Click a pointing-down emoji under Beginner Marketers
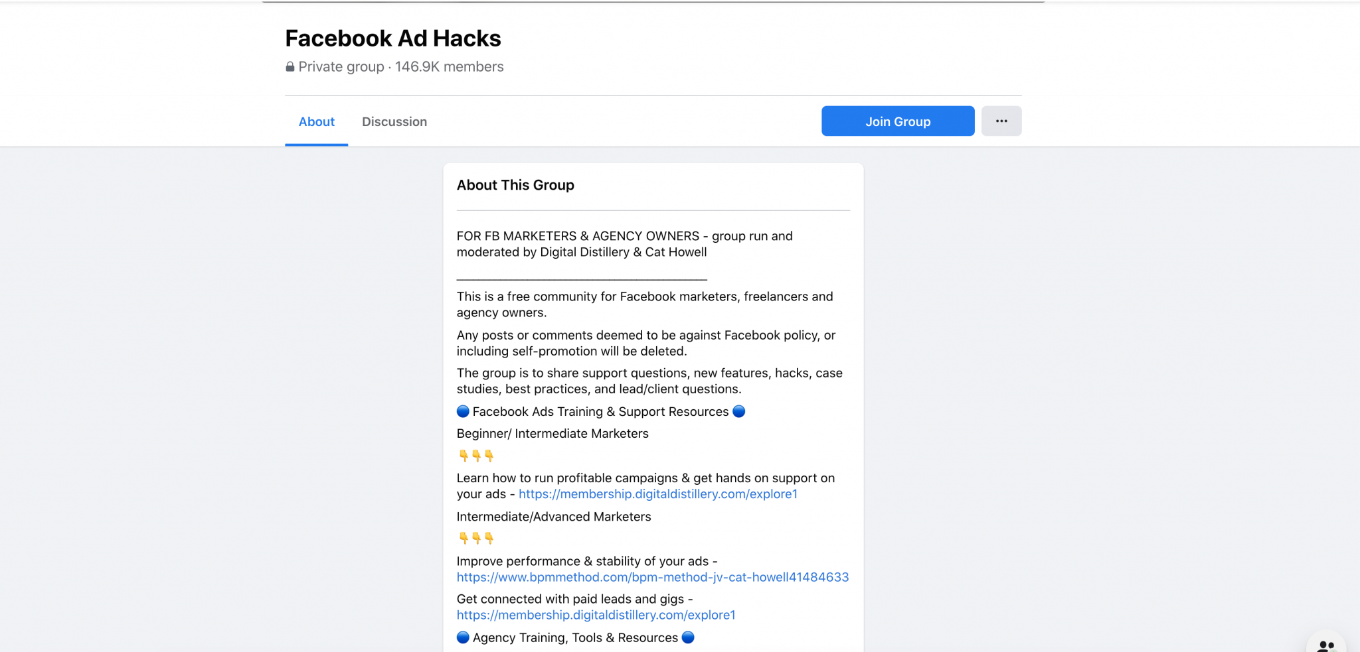 pyautogui.click(x=475, y=455)
